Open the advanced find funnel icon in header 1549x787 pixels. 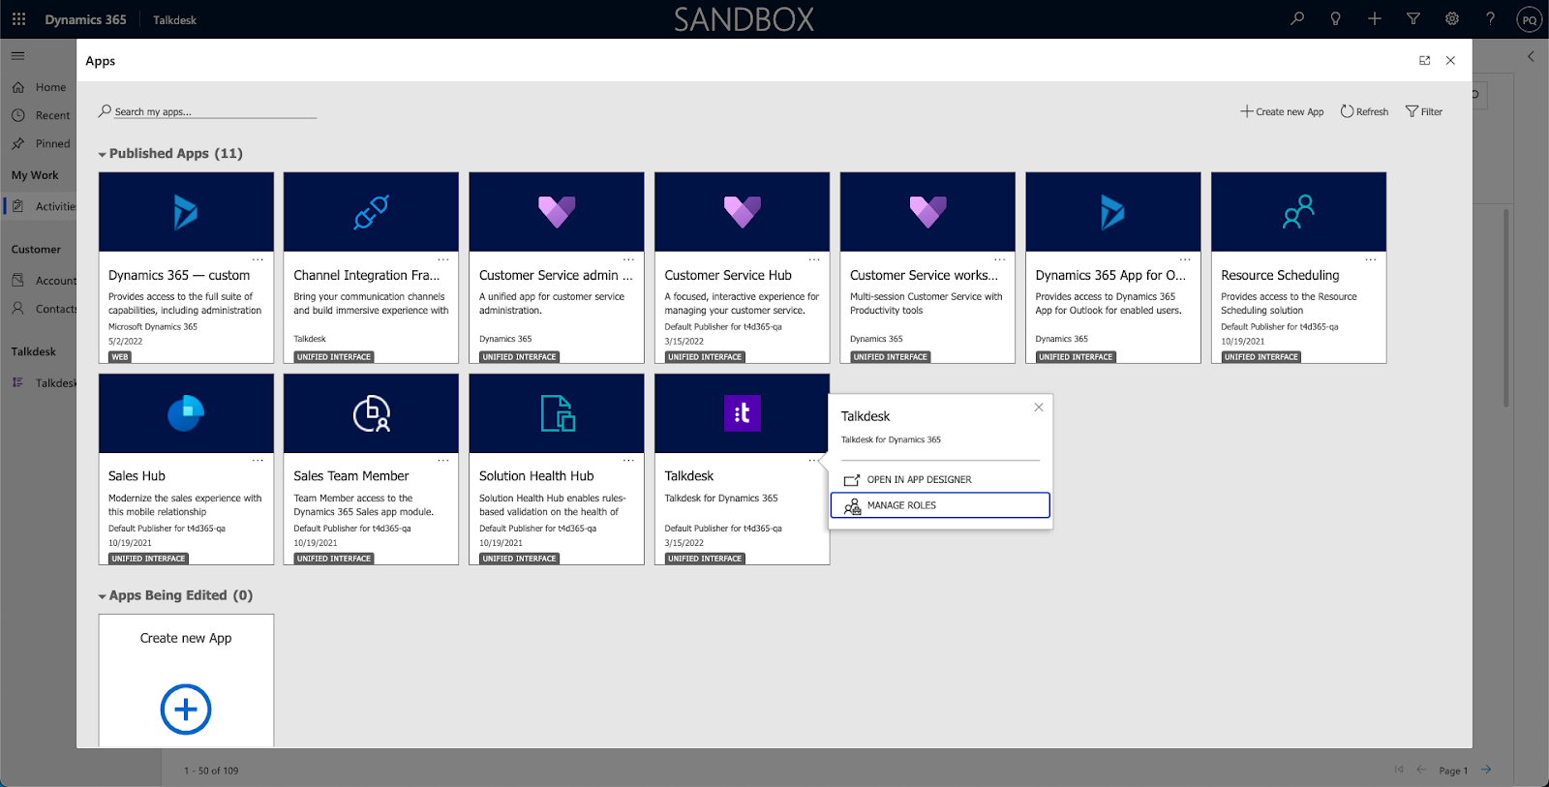[x=1413, y=18]
